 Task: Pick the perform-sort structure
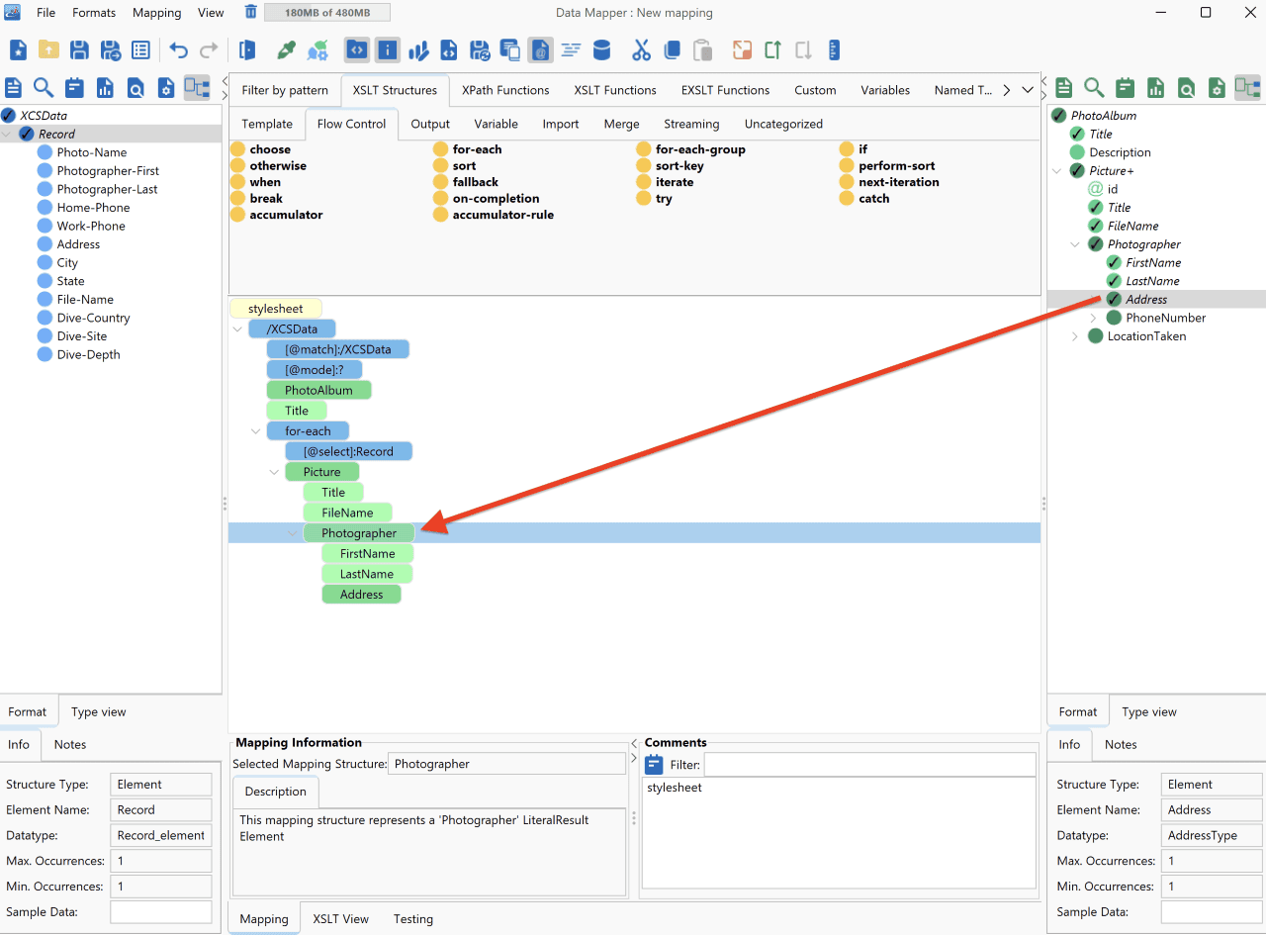coord(887,165)
